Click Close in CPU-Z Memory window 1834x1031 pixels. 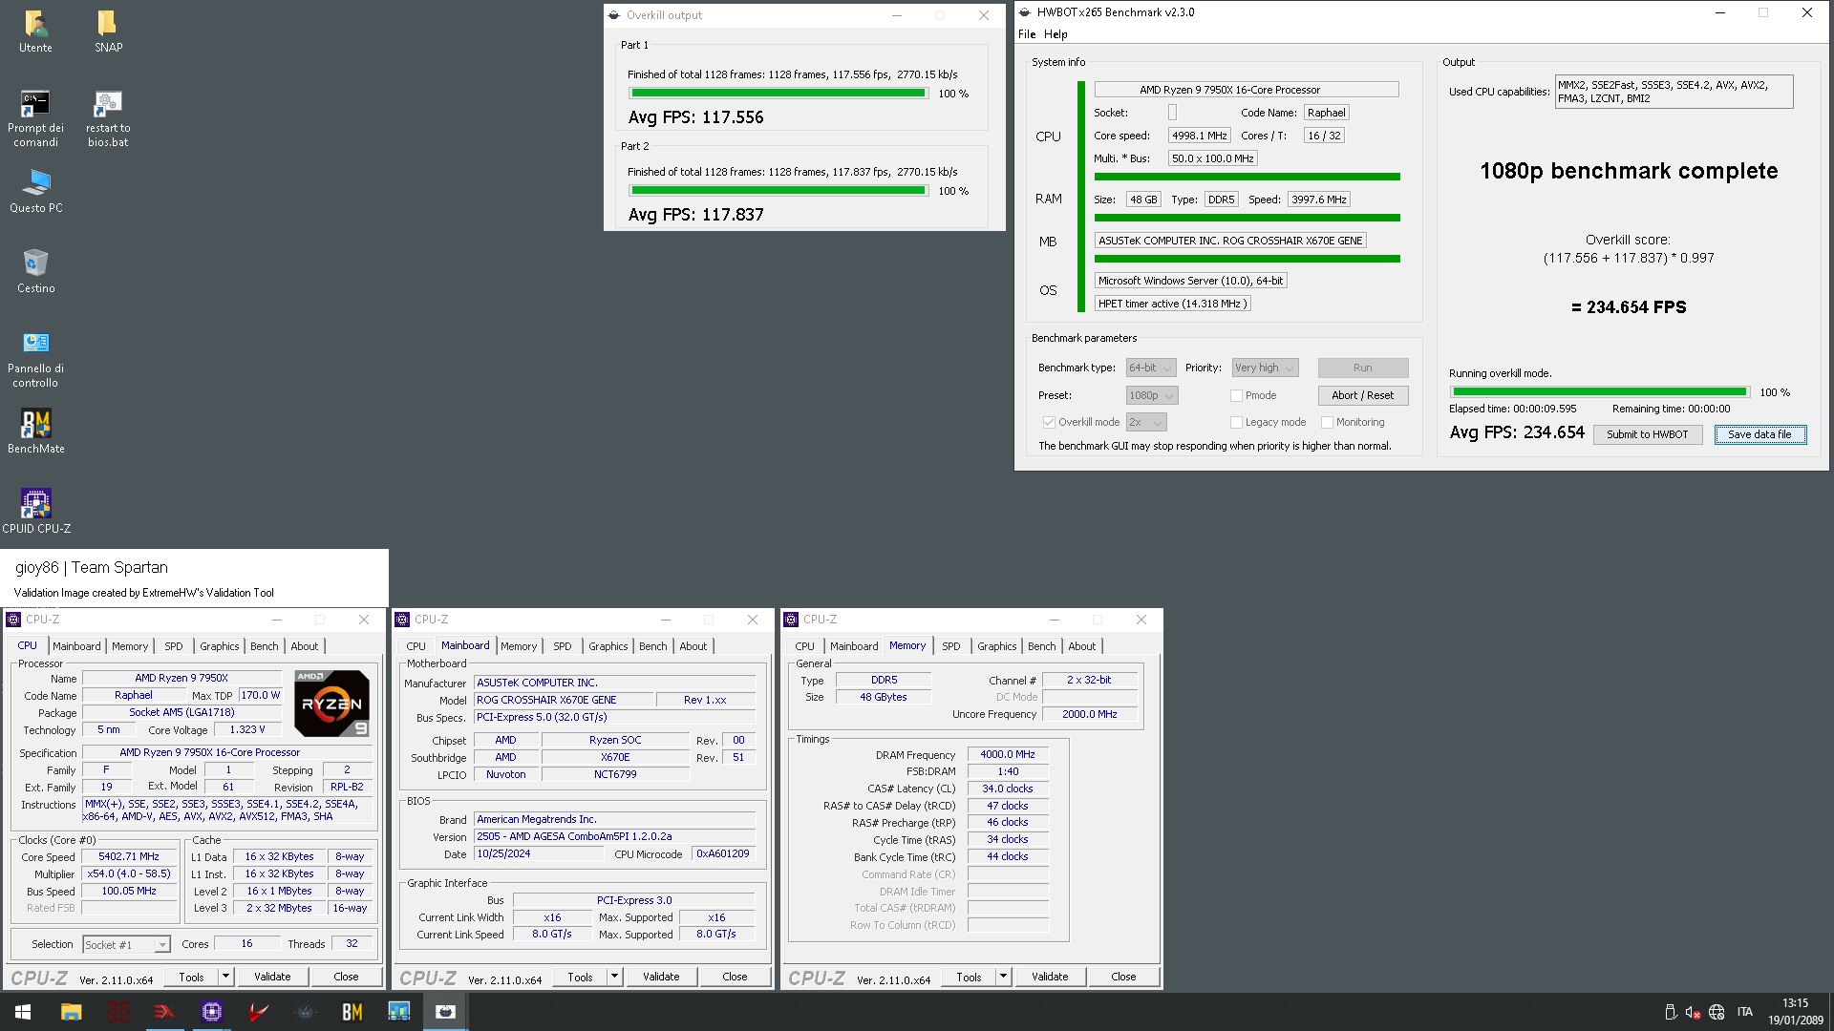tap(1123, 977)
